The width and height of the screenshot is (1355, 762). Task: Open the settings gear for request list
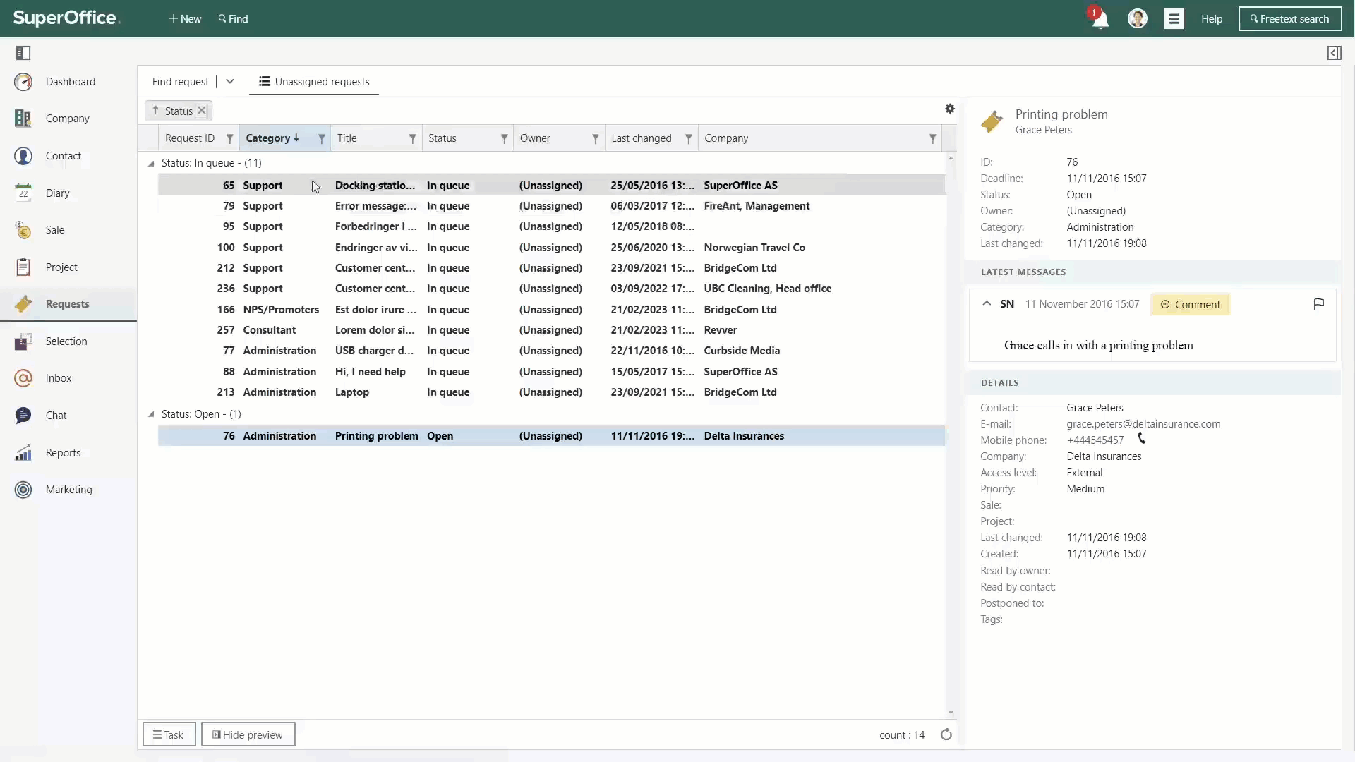(950, 109)
